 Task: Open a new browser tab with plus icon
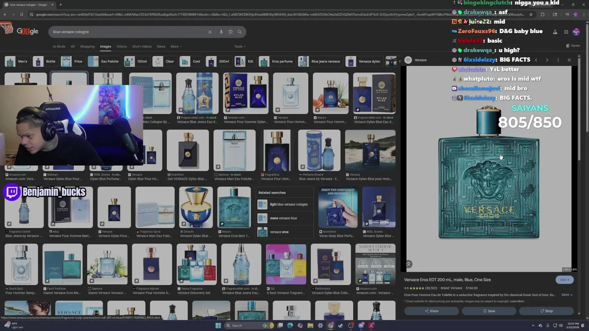tap(60, 5)
